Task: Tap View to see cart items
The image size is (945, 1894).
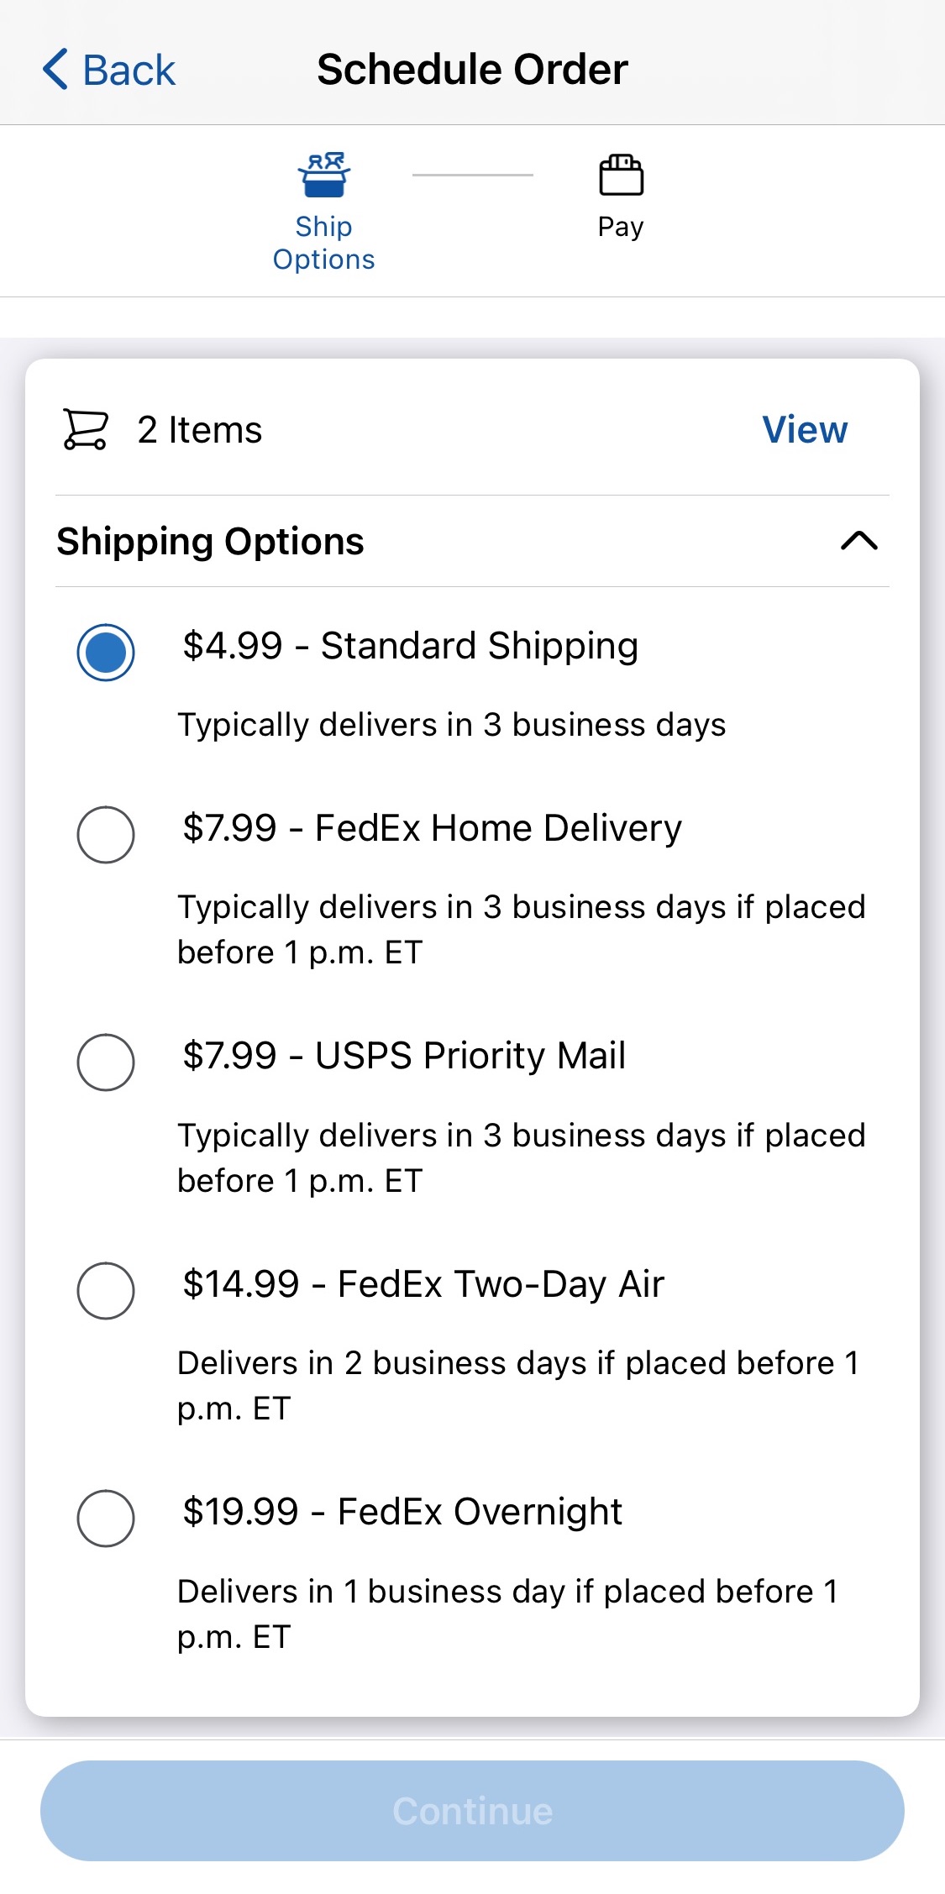Action: click(x=804, y=429)
